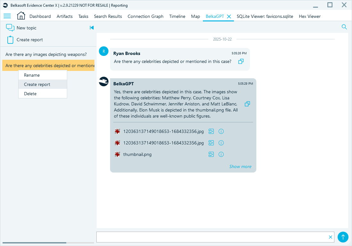Click the Home dashboard icon
The image size is (352, 246).
coord(21,15)
